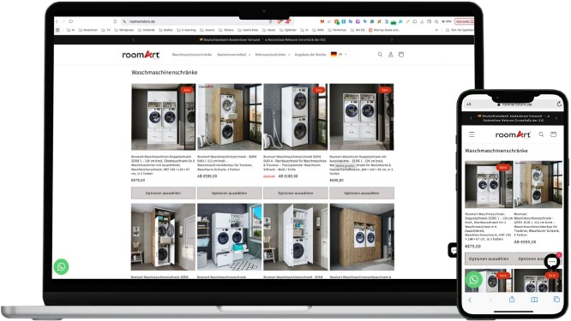Click the Waschmaschinenschränke heading on the laptop page
The image size is (571, 321).
point(165,73)
